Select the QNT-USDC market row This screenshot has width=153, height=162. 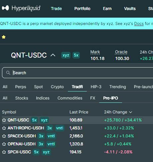click(x=77, y=120)
